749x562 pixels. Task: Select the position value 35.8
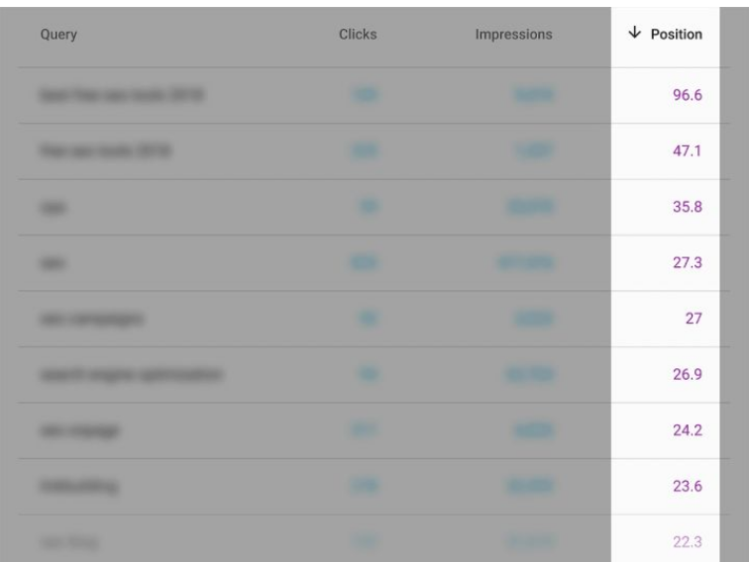(x=688, y=207)
